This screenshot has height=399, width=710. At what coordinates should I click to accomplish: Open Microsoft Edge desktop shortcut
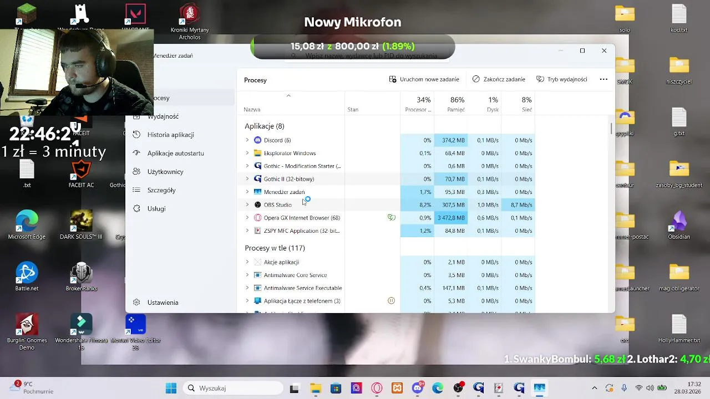pyautogui.click(x=27, y=224)
